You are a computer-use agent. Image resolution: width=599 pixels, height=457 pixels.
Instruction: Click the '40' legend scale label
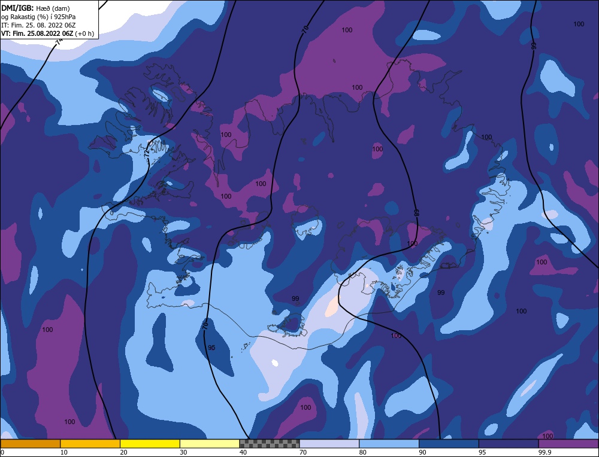243,452
